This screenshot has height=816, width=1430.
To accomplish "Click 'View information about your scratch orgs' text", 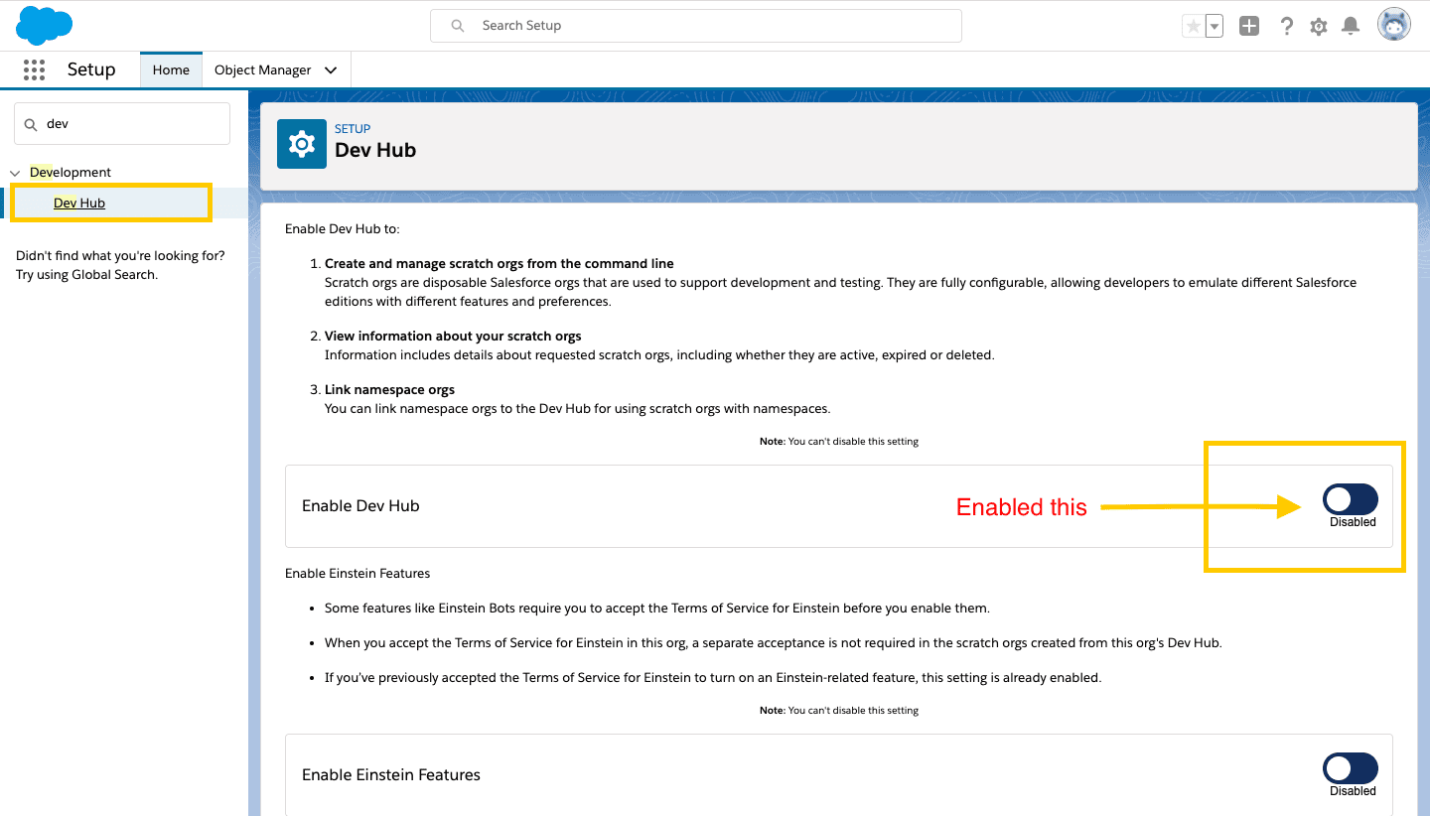I will 453,336.
